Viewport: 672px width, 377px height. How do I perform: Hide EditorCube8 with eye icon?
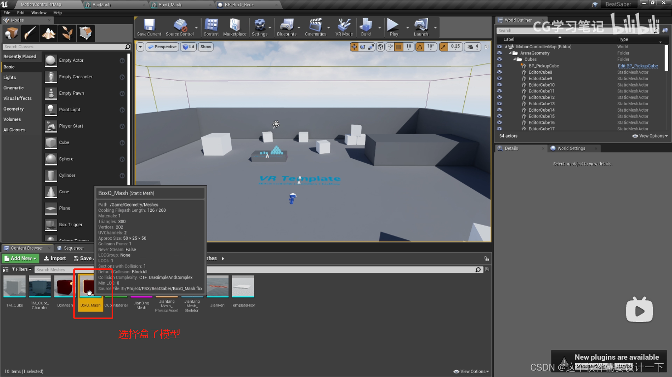pos(499,72)
